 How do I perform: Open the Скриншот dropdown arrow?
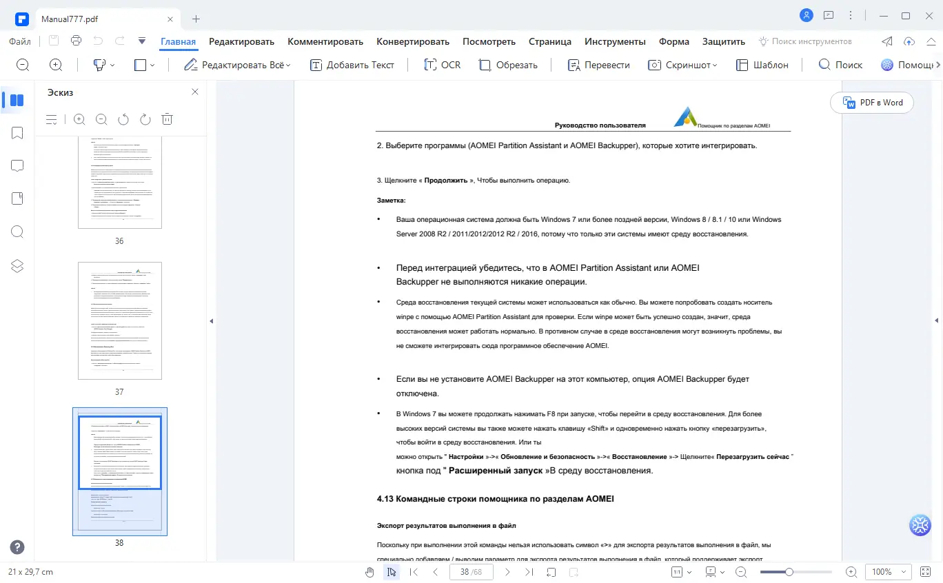coord(713,64)
